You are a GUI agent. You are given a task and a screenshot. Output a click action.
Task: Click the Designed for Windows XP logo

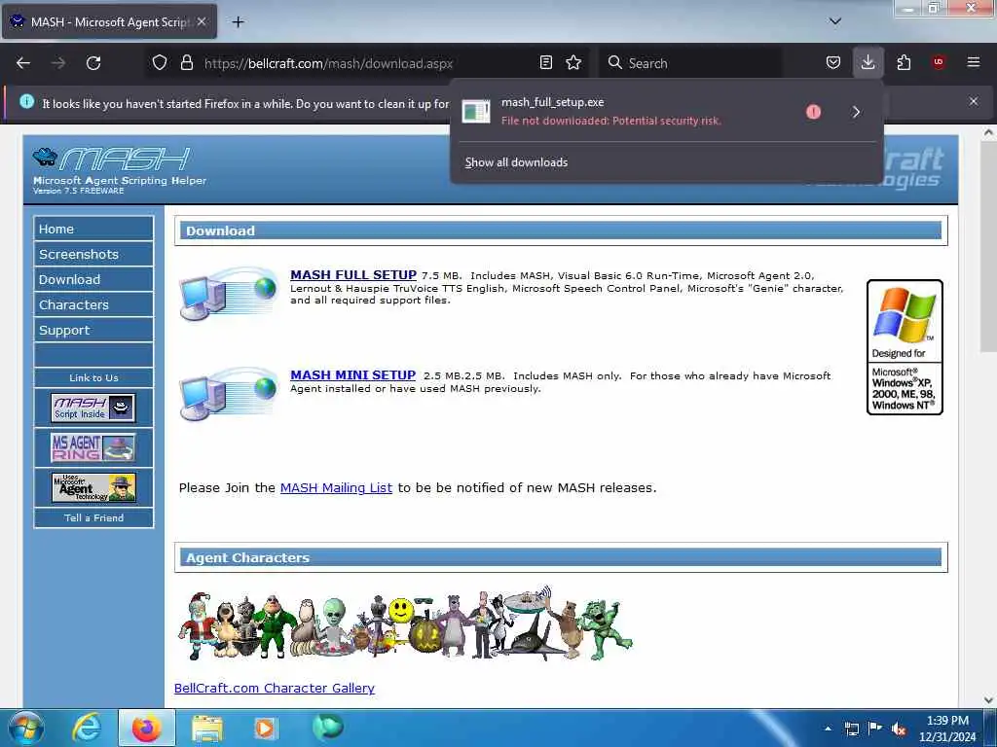coord(905,347)
